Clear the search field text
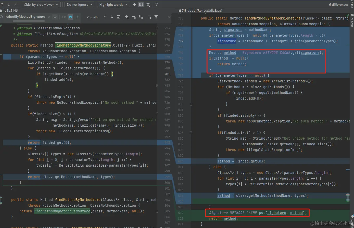 click(x=49, y=17)
